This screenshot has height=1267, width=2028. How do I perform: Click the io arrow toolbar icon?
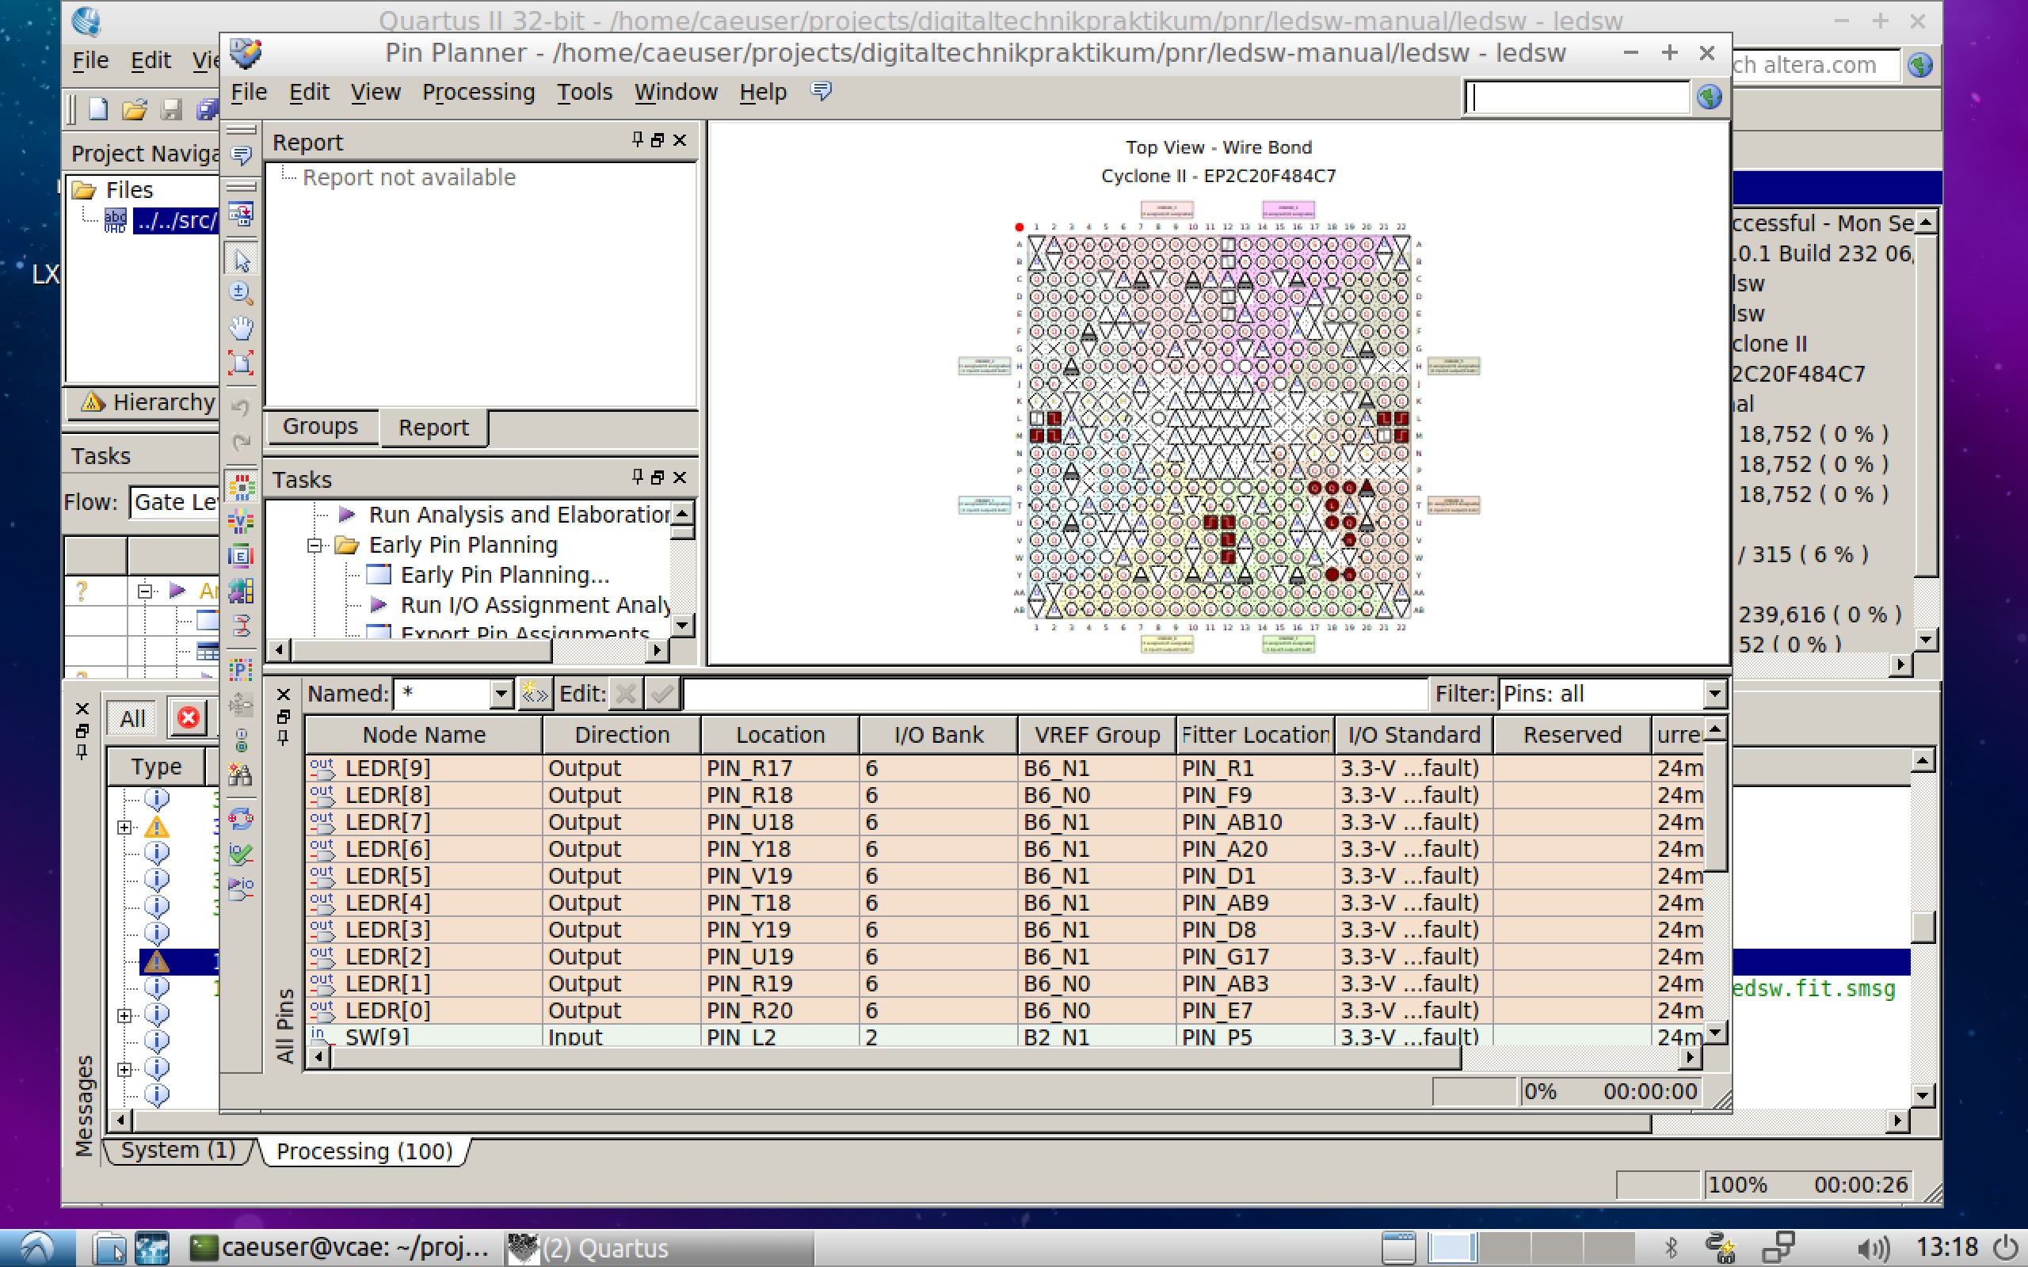(x=242, y=888)
